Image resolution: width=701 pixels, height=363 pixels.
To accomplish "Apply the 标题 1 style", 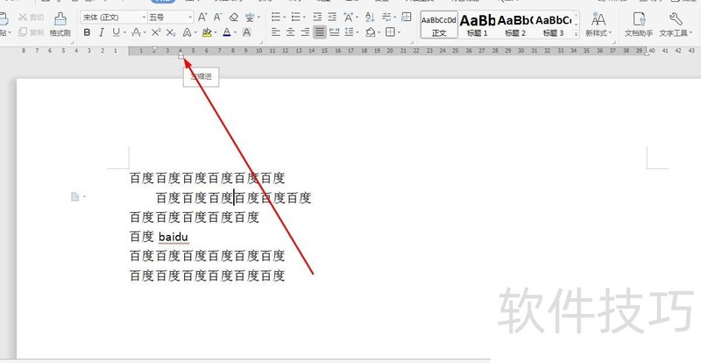I will (477, 25).
